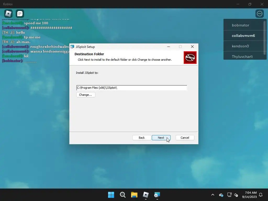Open Windows Search from the taskbar

[123, 195]
